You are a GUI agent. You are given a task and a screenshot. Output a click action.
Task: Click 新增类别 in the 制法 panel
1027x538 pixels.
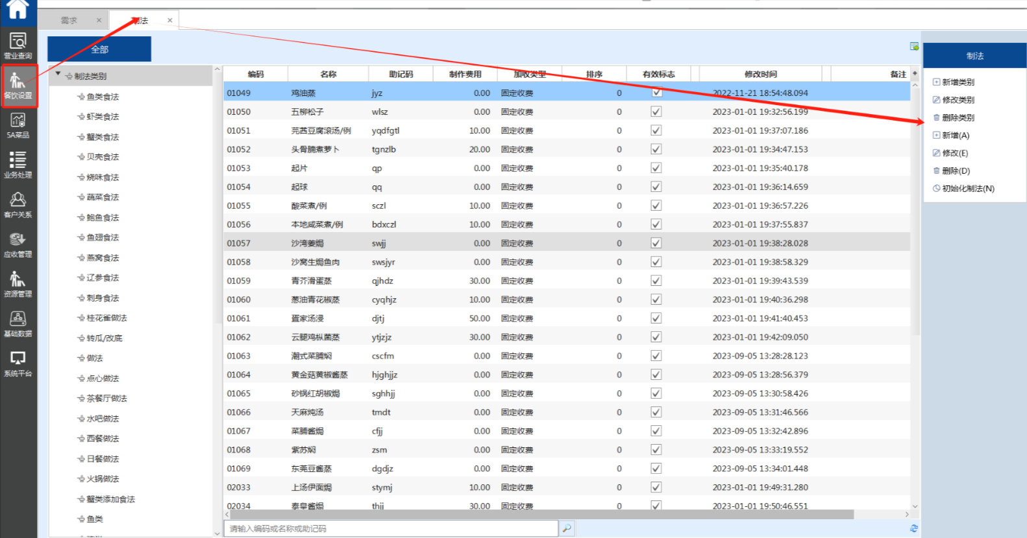click(x=958, y=82)
